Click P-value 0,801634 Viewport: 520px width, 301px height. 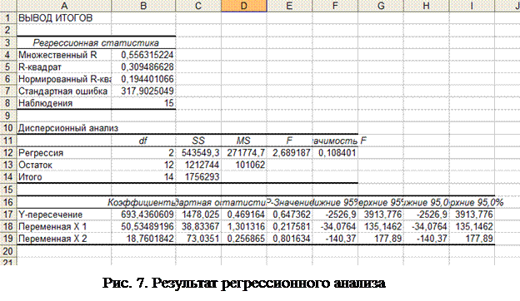pyautogui.click(x=289, y=239)
